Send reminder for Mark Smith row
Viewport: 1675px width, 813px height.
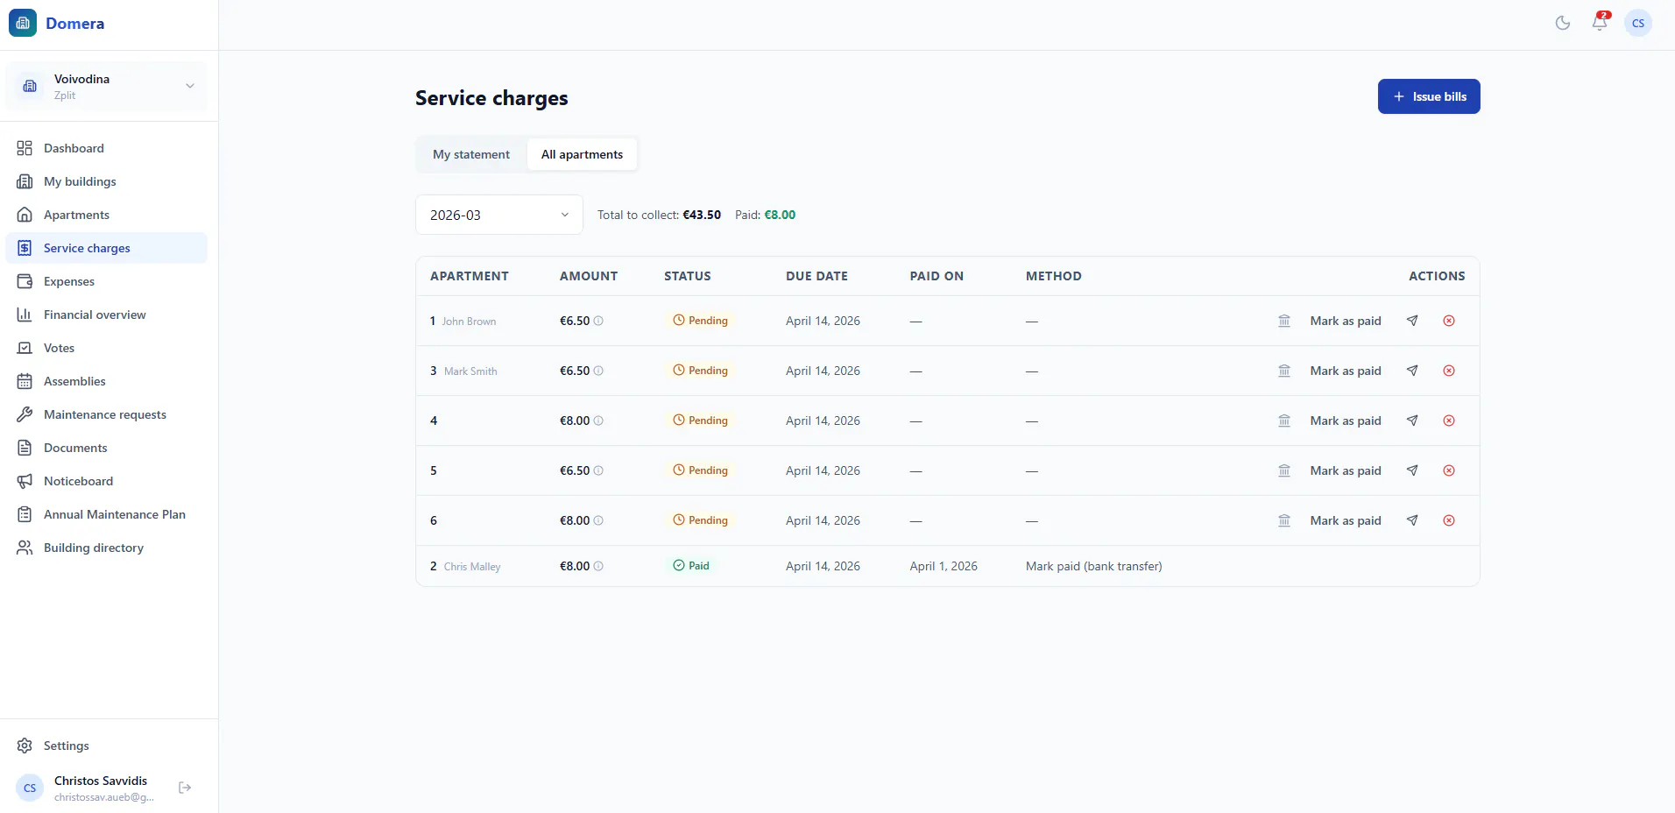click(1412, 371)
